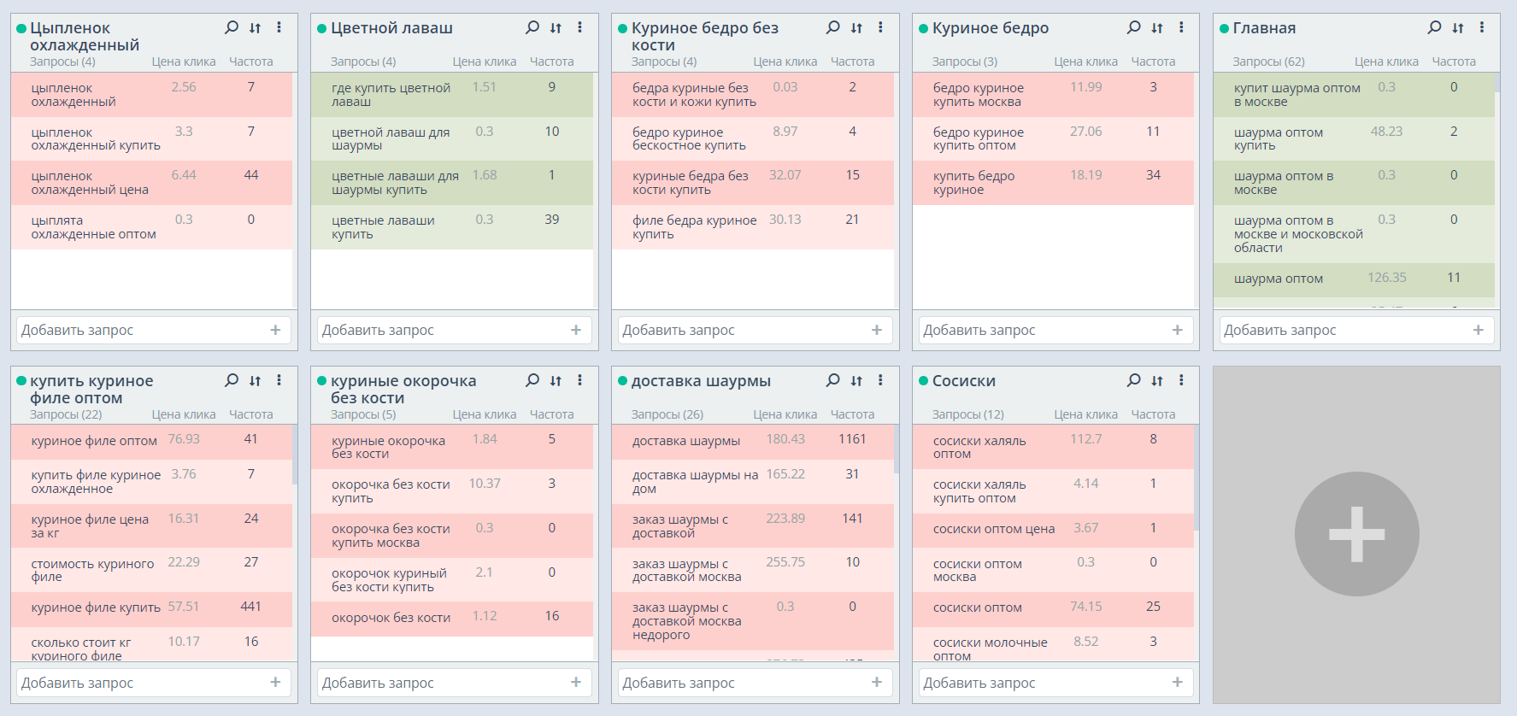Select query доставка шаурмы на дом

point(695,481)
